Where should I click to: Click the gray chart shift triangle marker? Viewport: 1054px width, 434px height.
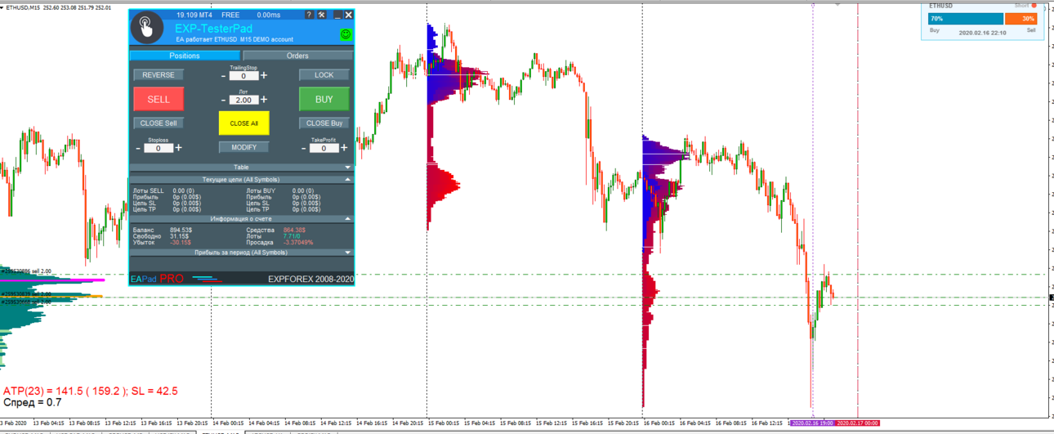837,5
